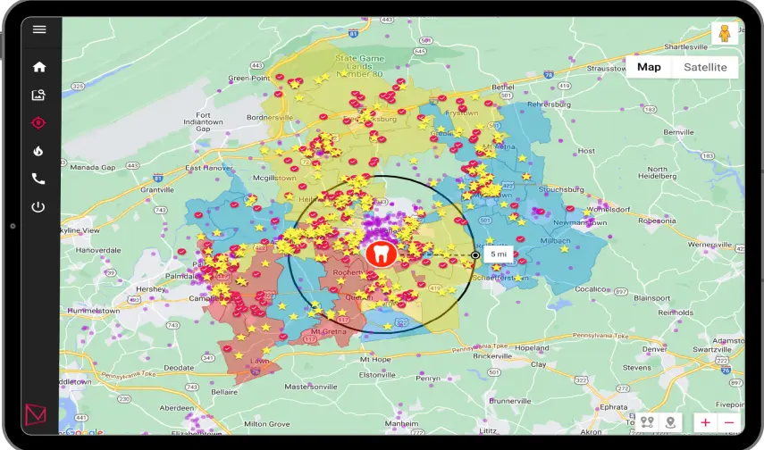Click the "Cocalico" map label
The image size is (764, 450).
pos(591,288)
